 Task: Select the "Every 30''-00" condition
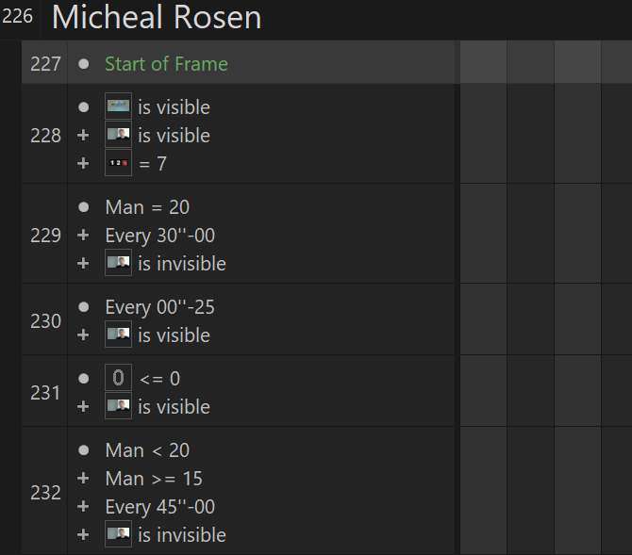pos(160,236)
